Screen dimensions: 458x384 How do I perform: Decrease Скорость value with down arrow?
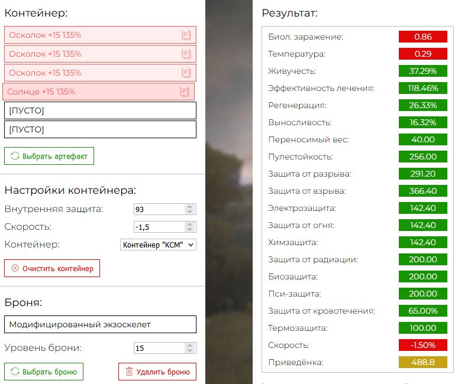189,229
